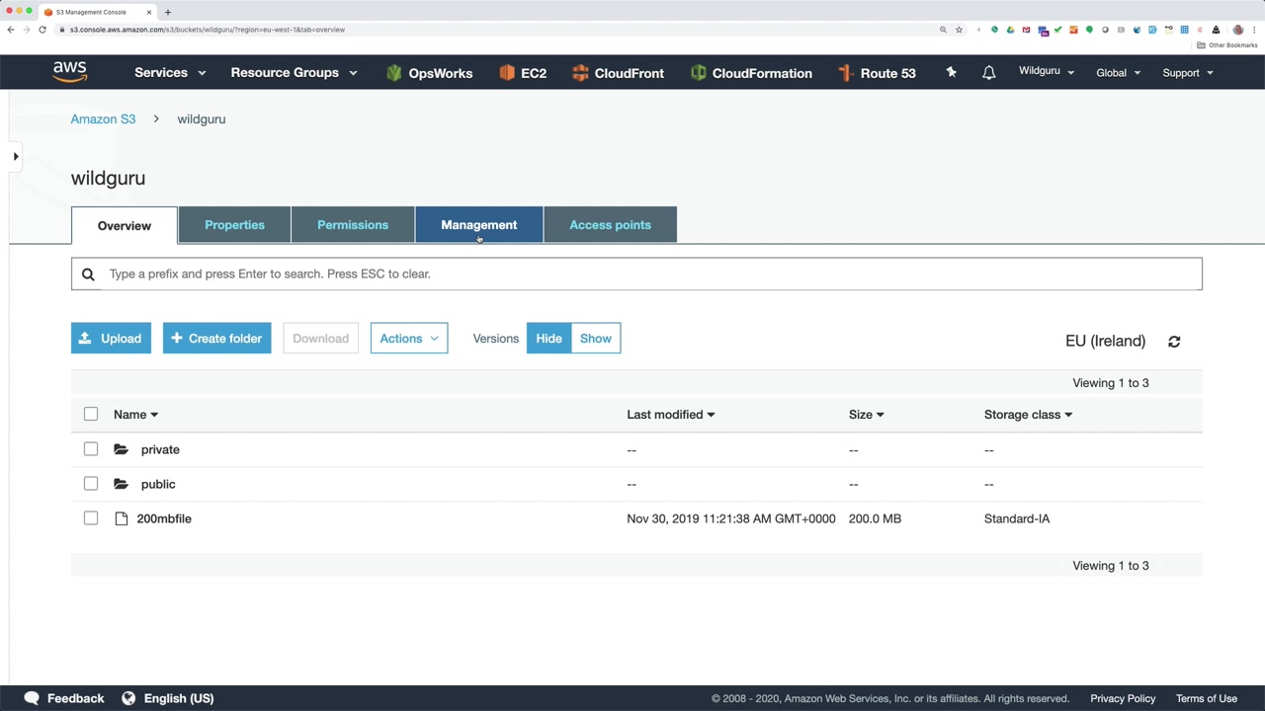Image resolution: width=1265 pixels, height=711 pixels.
Task: Switch to the Management tab
Action: click(x=479, y=225)
